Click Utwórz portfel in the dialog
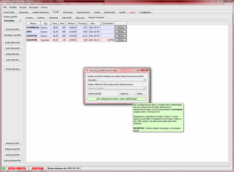 [94, 94]
